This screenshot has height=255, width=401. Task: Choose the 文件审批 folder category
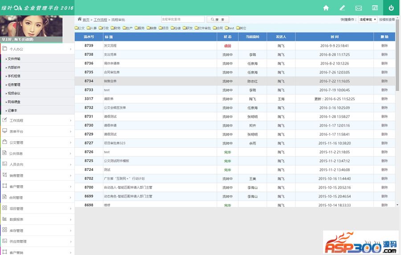tap(202, 28)
